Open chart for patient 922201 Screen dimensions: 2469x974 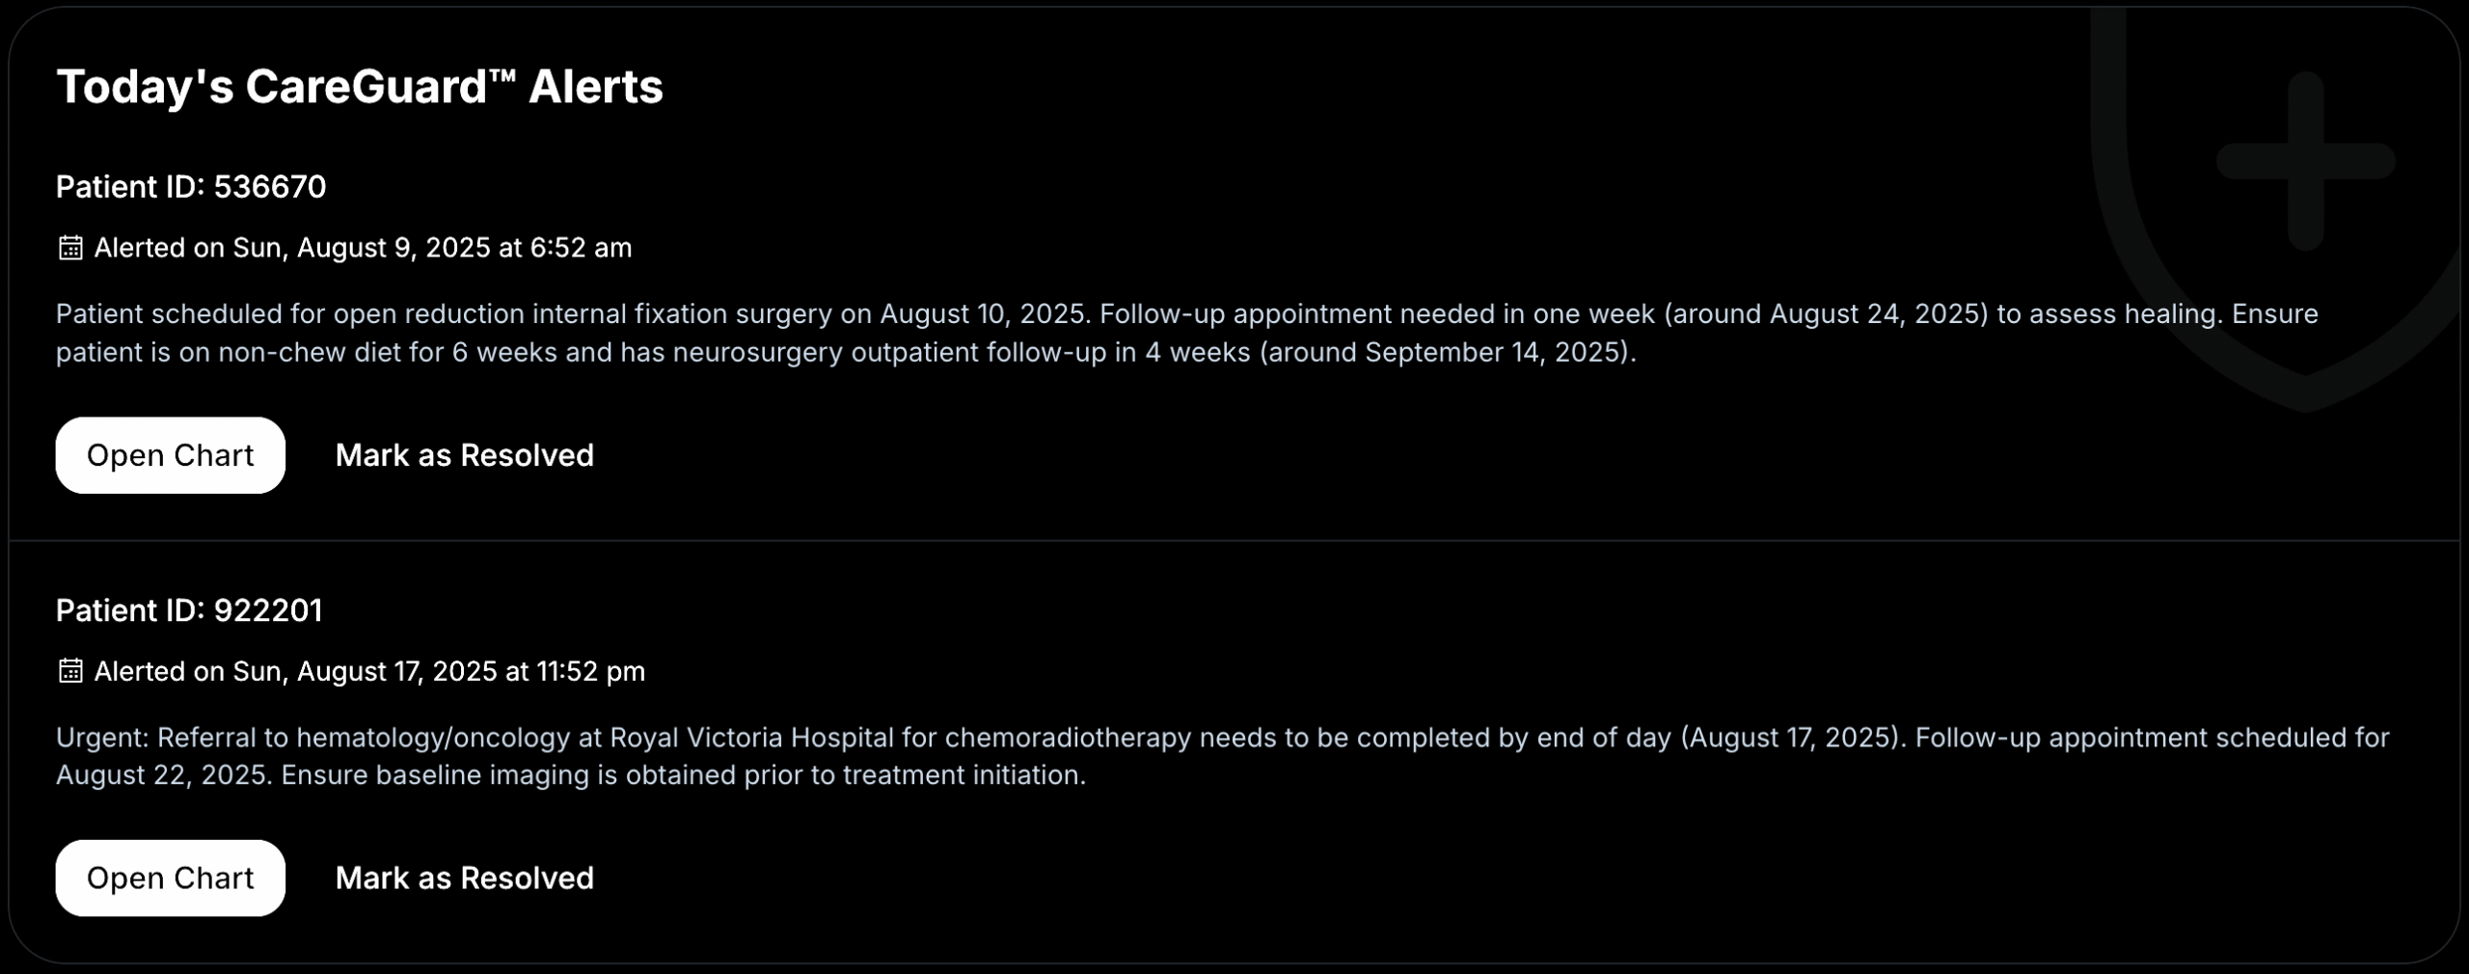170,878
